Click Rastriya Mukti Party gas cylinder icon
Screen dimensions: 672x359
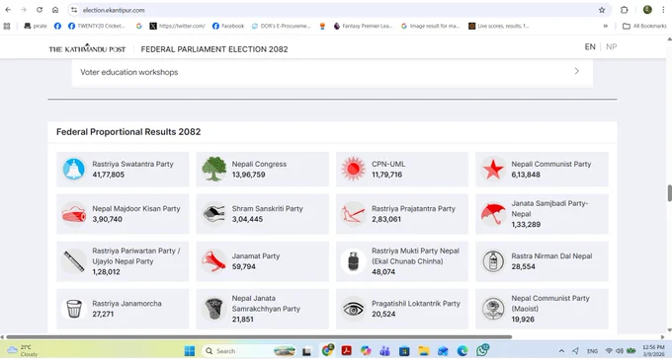[x=353, y=261]
